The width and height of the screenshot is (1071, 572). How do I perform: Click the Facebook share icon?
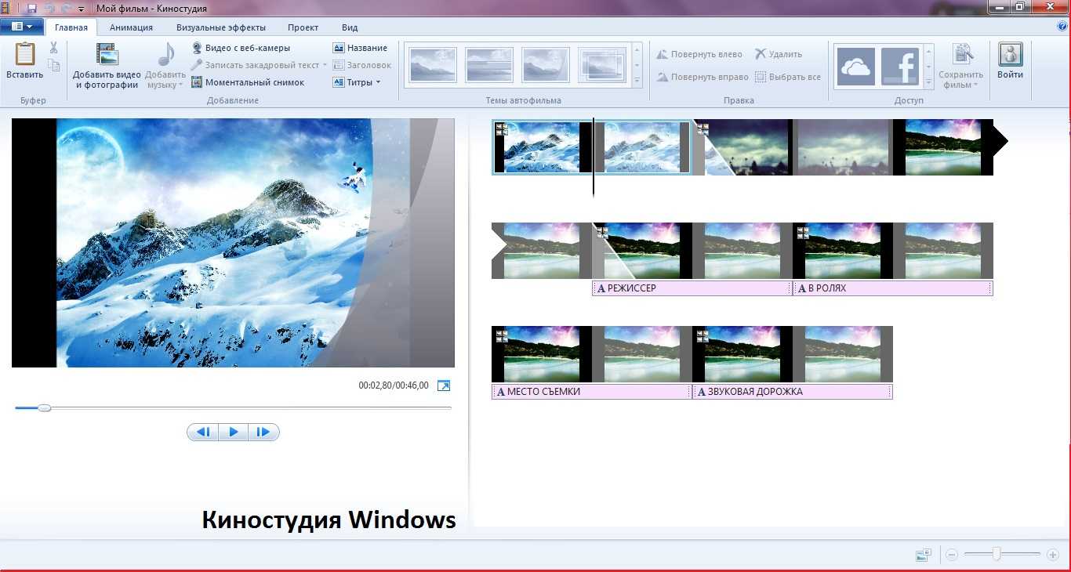tap(900, 67)
